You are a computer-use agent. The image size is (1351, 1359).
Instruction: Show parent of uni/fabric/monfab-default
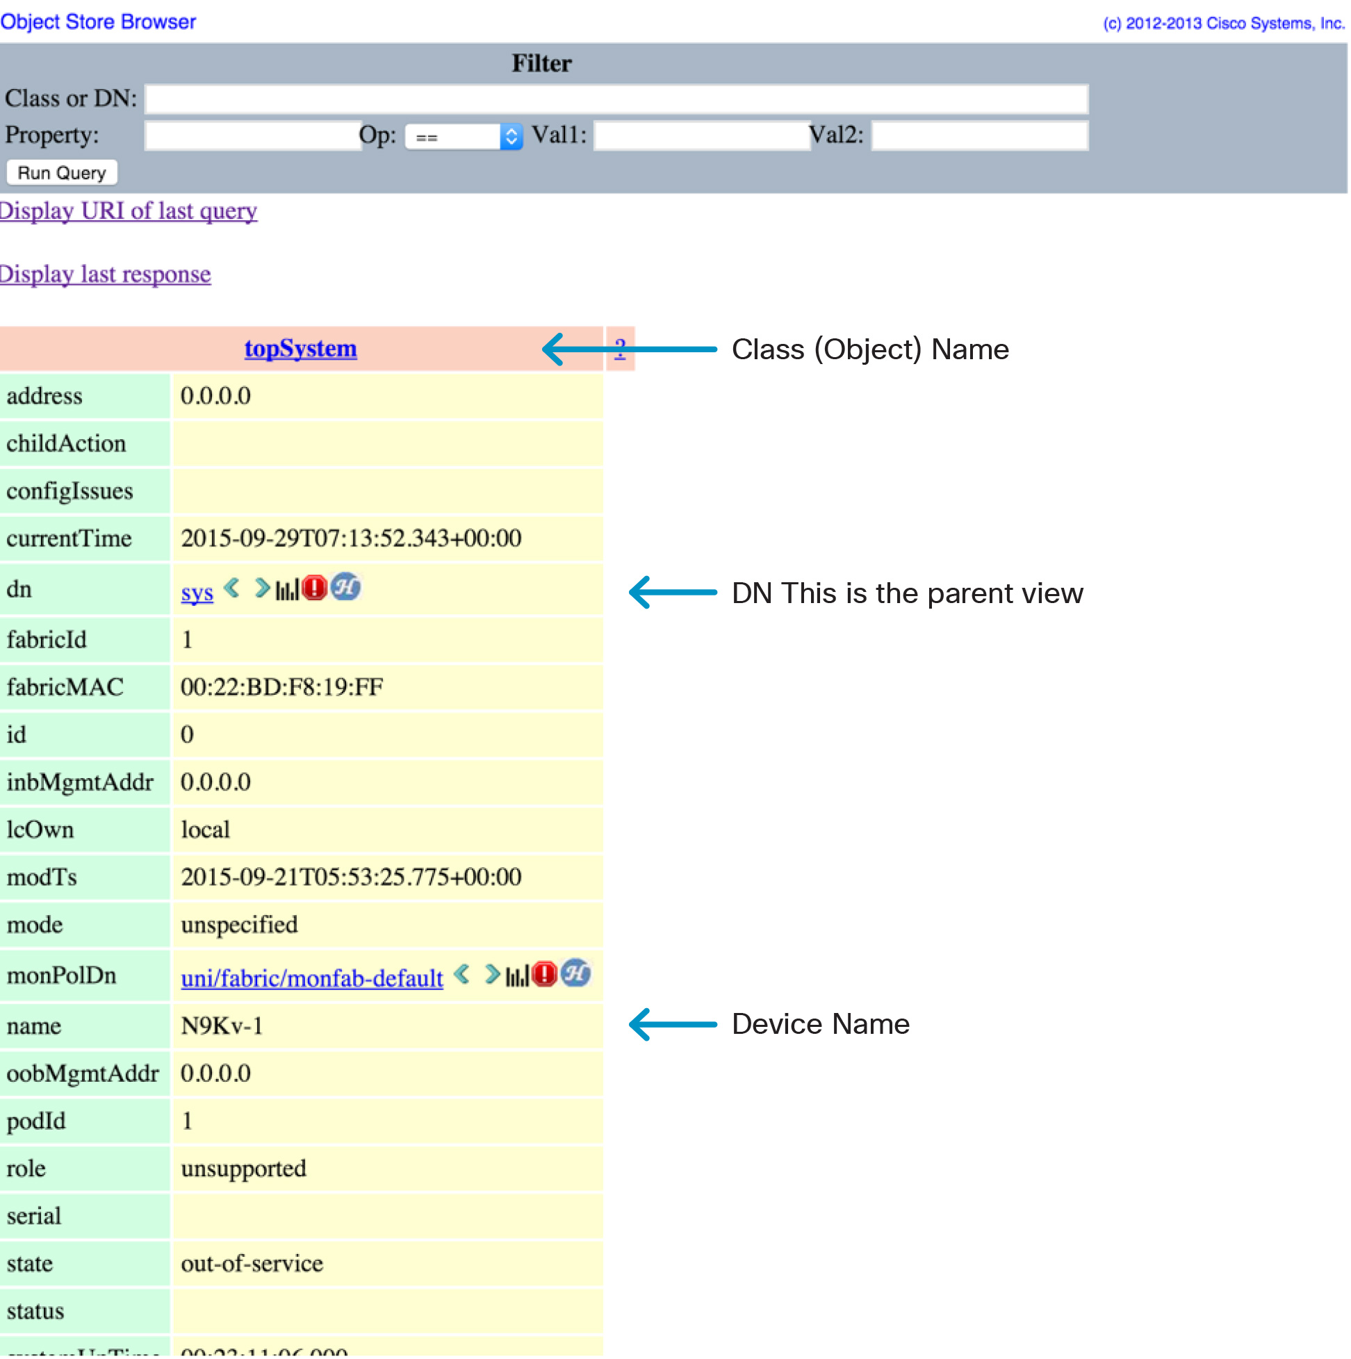462,975
